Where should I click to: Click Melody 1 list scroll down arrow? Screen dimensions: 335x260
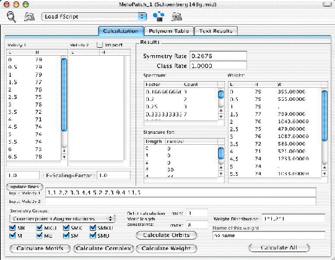coord(64,157)
